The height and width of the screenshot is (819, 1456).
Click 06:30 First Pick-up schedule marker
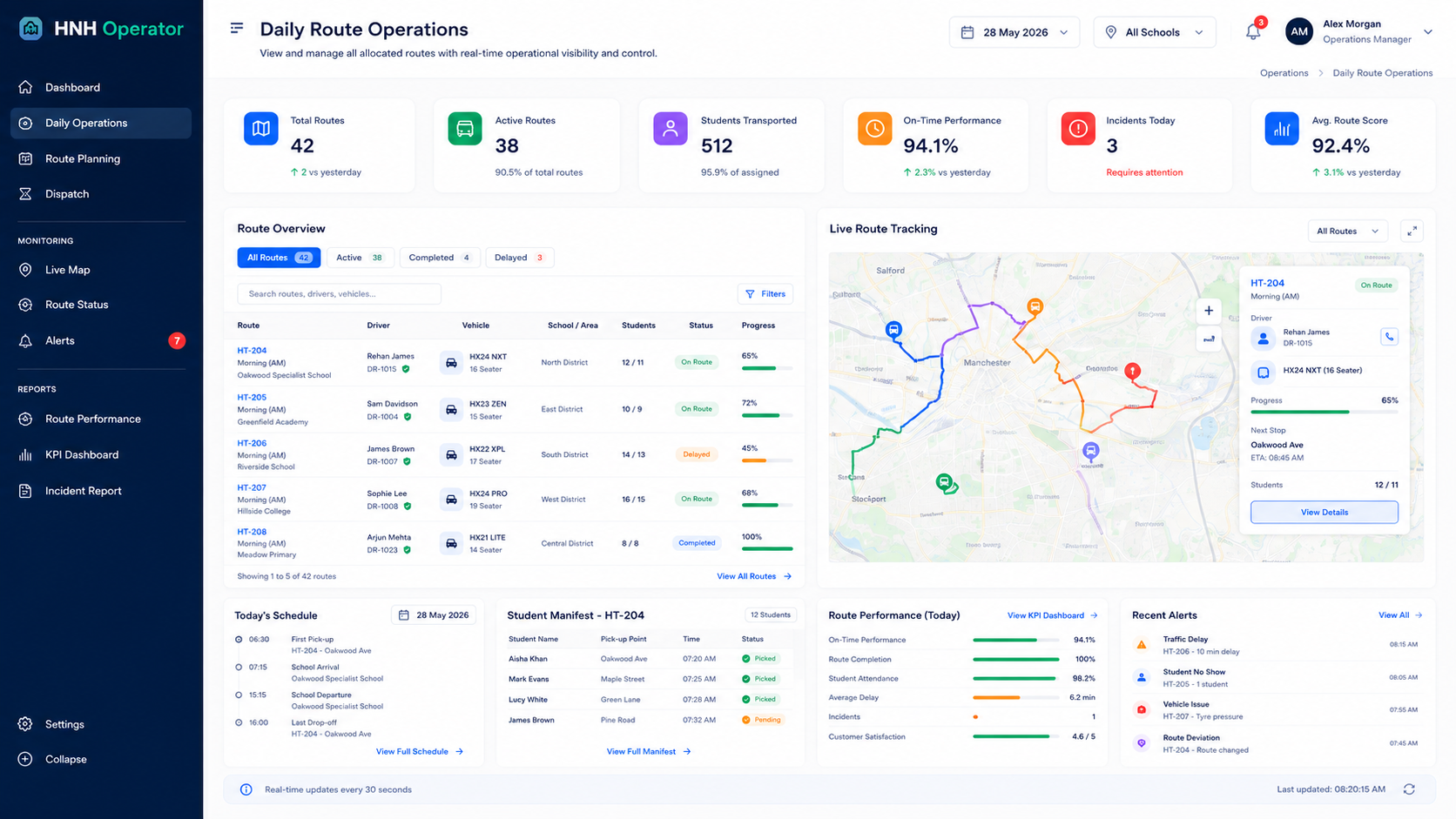pyautogui.click(x=239, y=639)
